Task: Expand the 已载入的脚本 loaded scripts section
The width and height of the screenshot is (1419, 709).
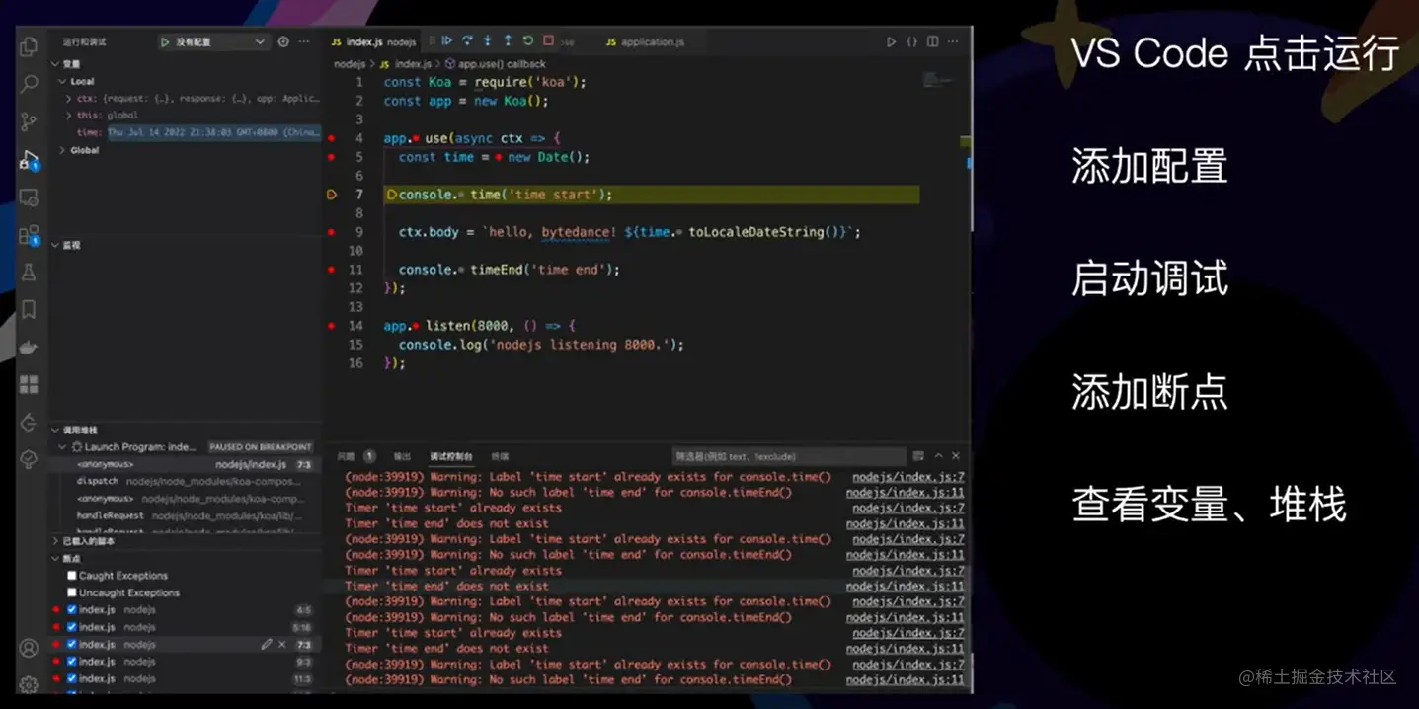Action: pyautogui.click(x=55, y=541)
